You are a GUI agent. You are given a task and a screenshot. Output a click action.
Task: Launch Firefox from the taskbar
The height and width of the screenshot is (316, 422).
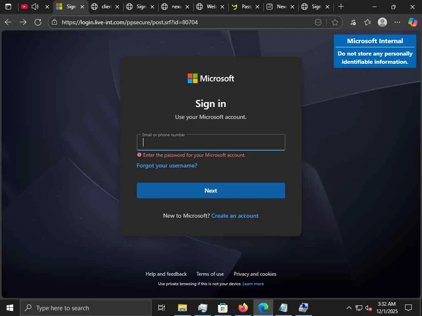(x=243, y=308)
